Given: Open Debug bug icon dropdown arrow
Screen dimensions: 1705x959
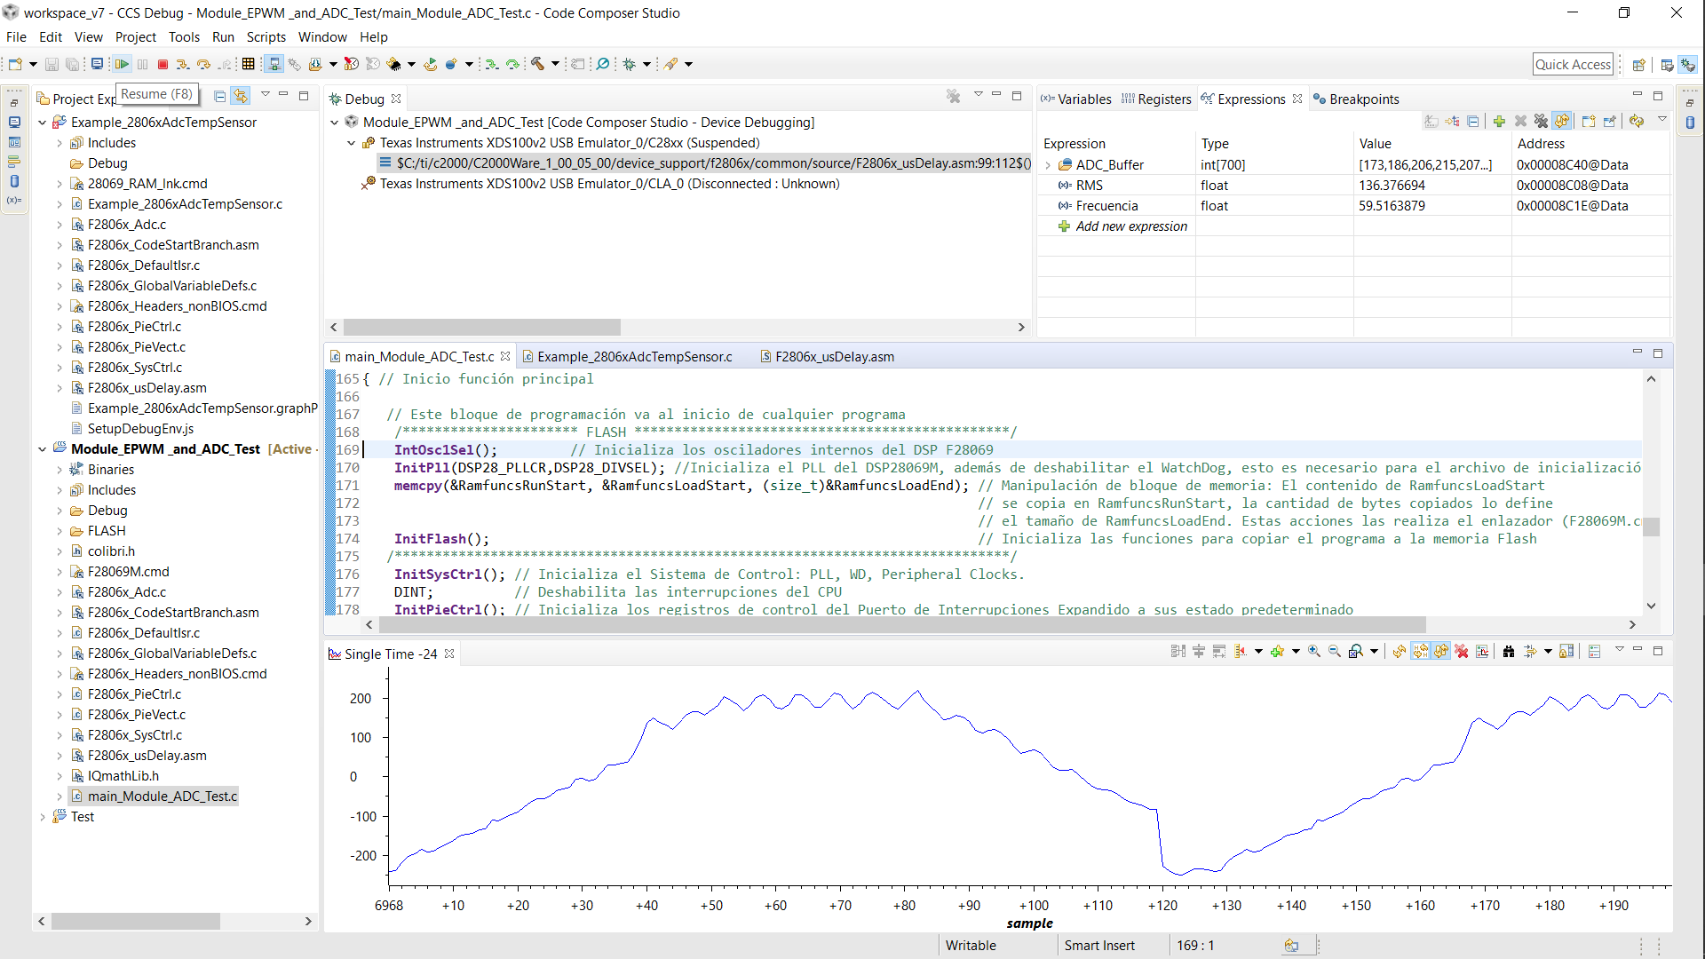Looking at the screenshot, I should point(647,64).
